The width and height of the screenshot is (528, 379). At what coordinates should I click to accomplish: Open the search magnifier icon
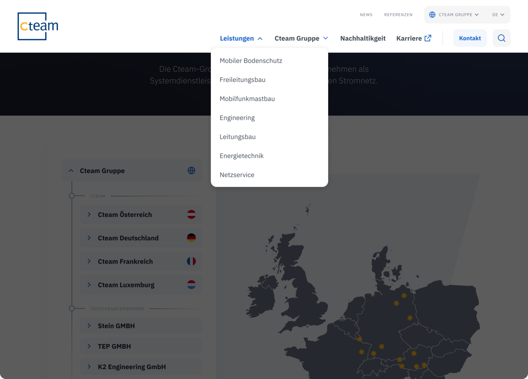[501, 38]
